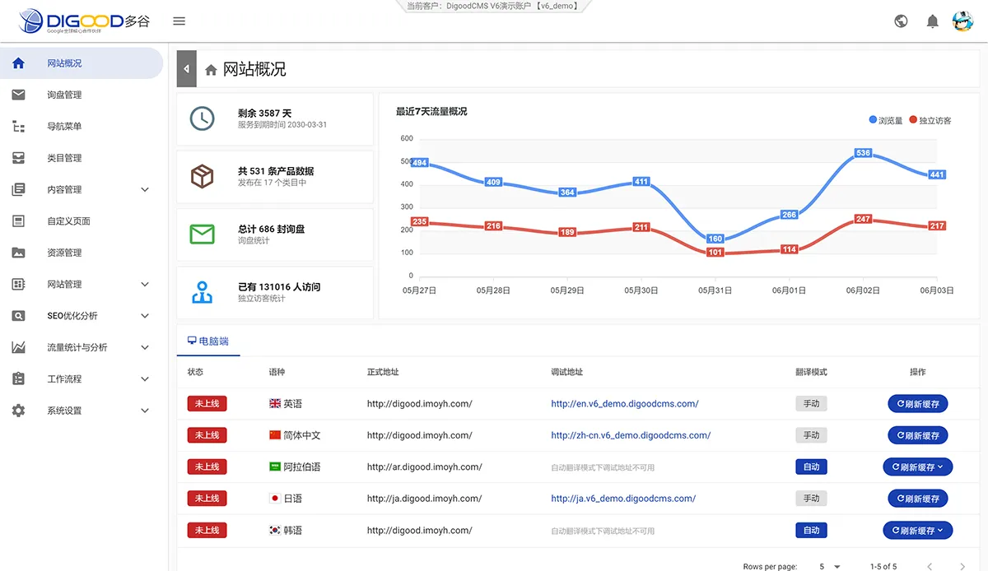Click the blue visitor icon on the 访问 card
This screenshot has width=988, height=571.
(x=202, y=292)
